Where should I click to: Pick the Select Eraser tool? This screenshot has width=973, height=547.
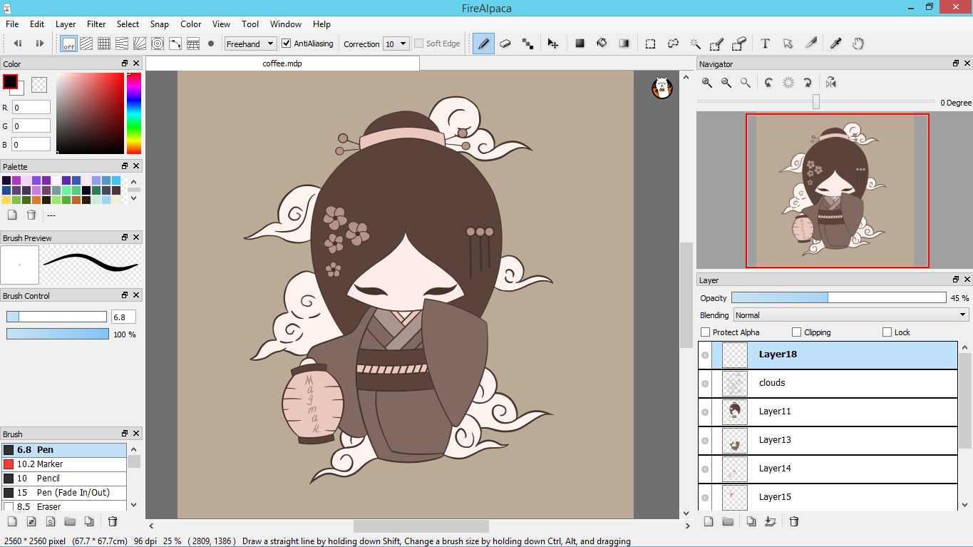point(739,44)
